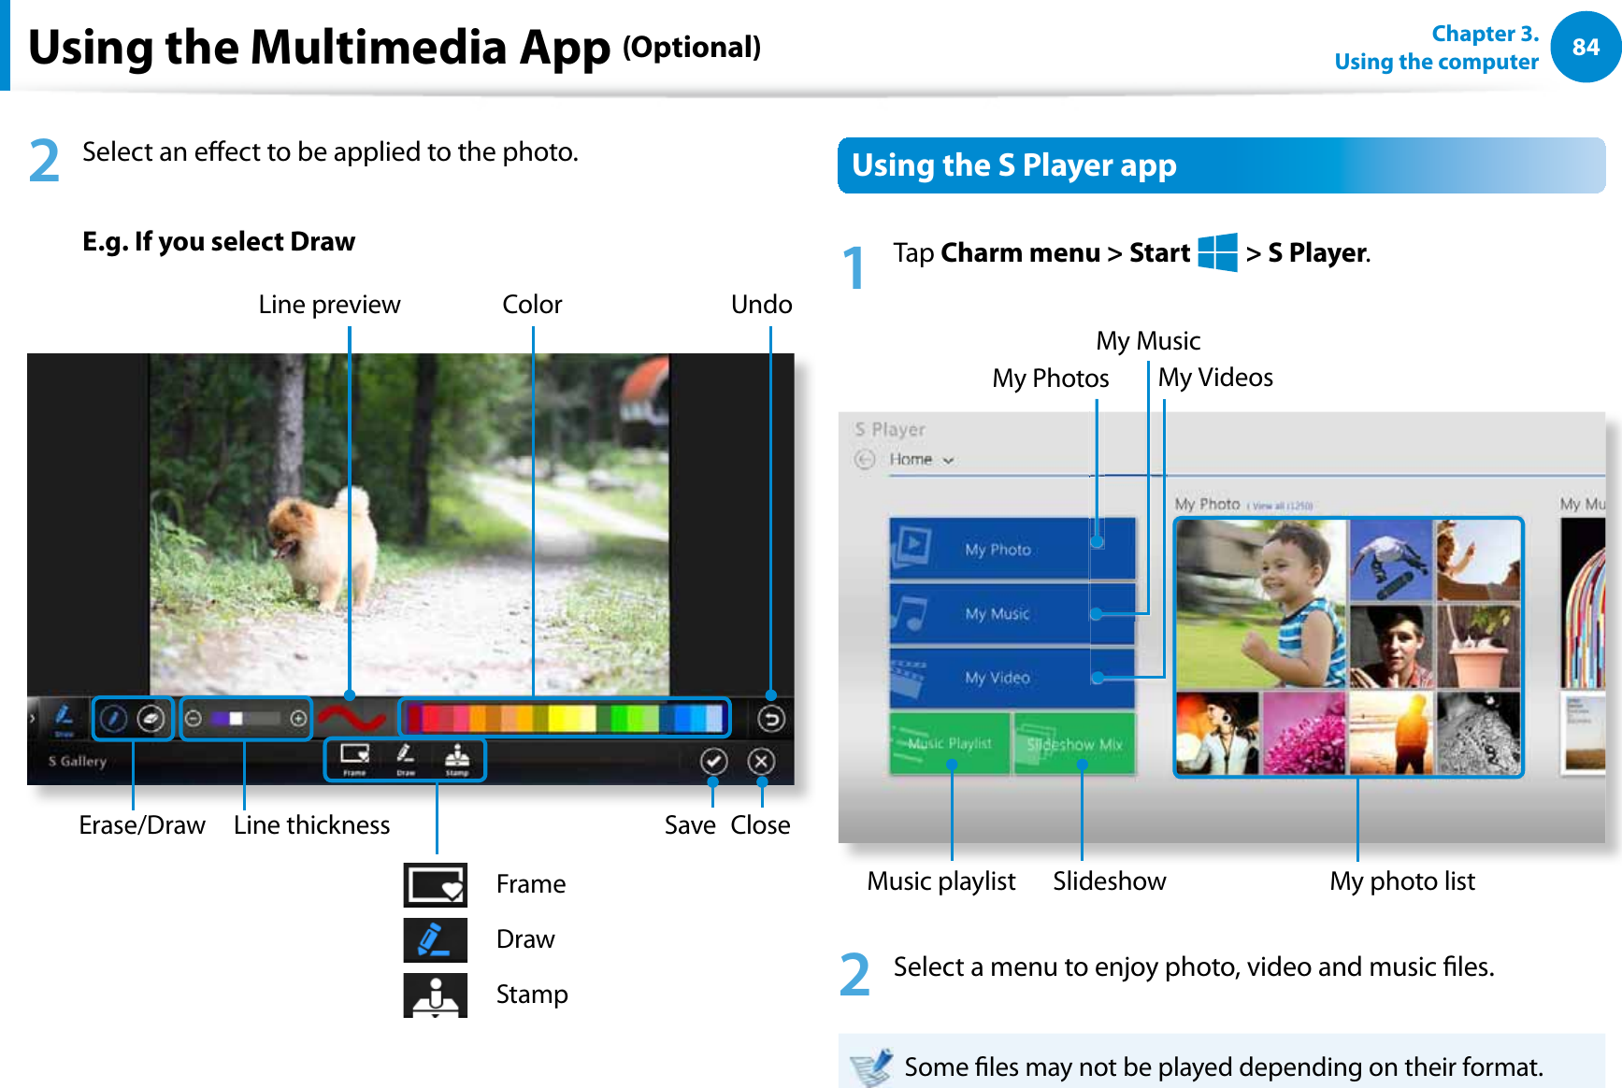This screenshot has height=1088, width=1622.
Task: Click the Stamp legend icon below the screenshot
Action: pyautogui.click(x=436, y=995)
